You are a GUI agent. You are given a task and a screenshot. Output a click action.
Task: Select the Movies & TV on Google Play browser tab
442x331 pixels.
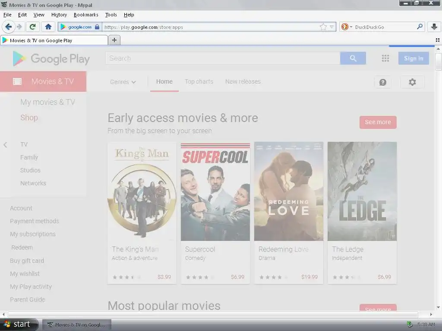tap(54, 40)
